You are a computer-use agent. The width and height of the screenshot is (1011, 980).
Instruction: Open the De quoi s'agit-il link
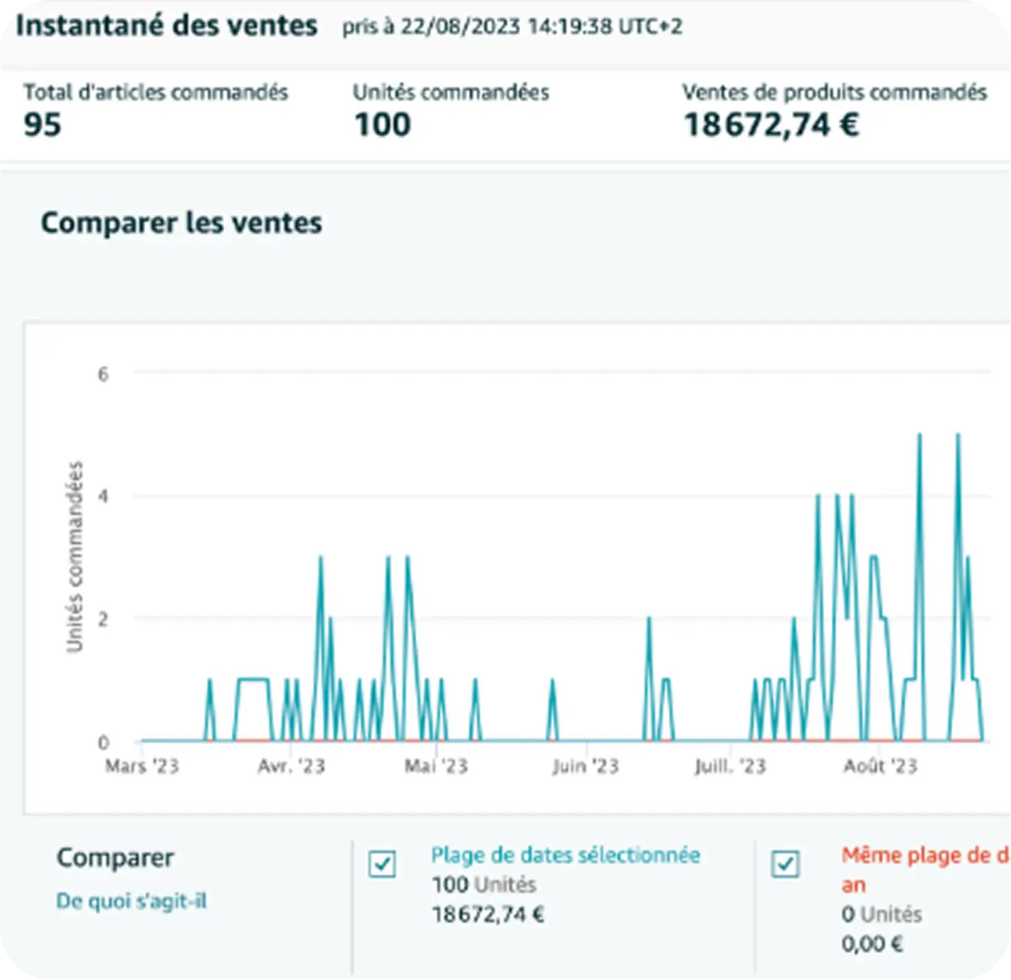click(131, 901)
